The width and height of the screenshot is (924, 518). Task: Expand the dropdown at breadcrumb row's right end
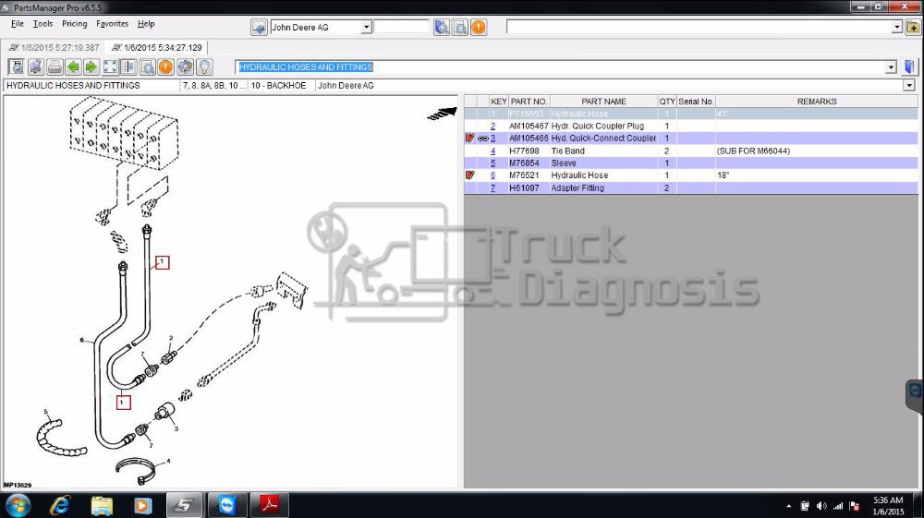tap(909, 85)
